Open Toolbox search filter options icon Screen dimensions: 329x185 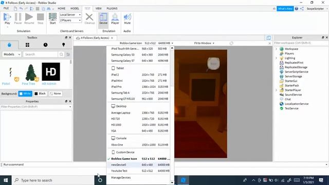68,54
